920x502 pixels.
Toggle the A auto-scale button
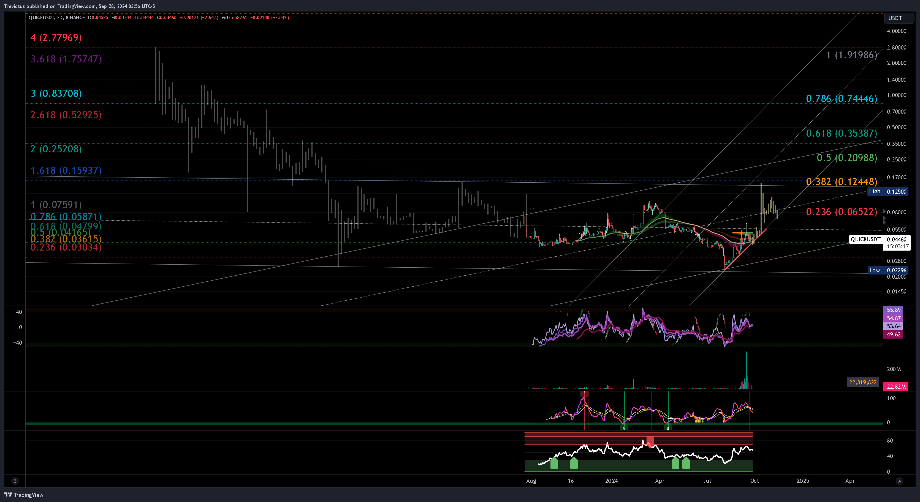(900, 481)
